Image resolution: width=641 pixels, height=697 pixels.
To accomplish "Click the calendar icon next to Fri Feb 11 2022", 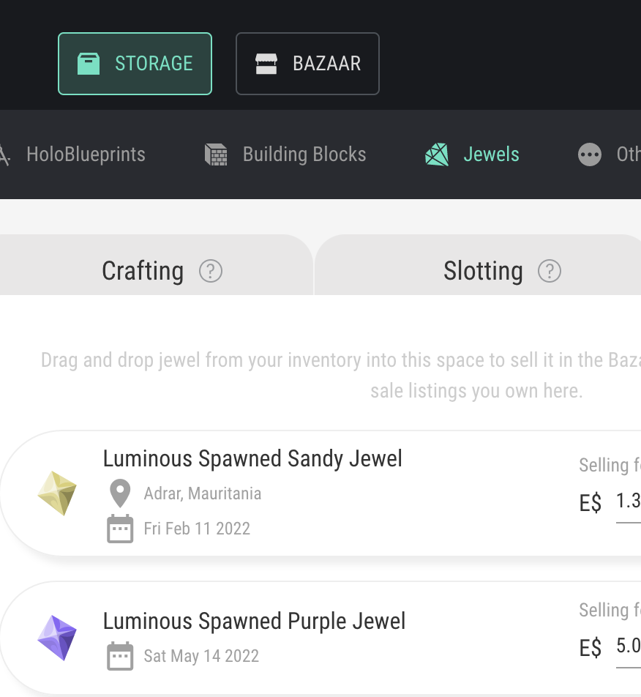I will pos(120,529).
